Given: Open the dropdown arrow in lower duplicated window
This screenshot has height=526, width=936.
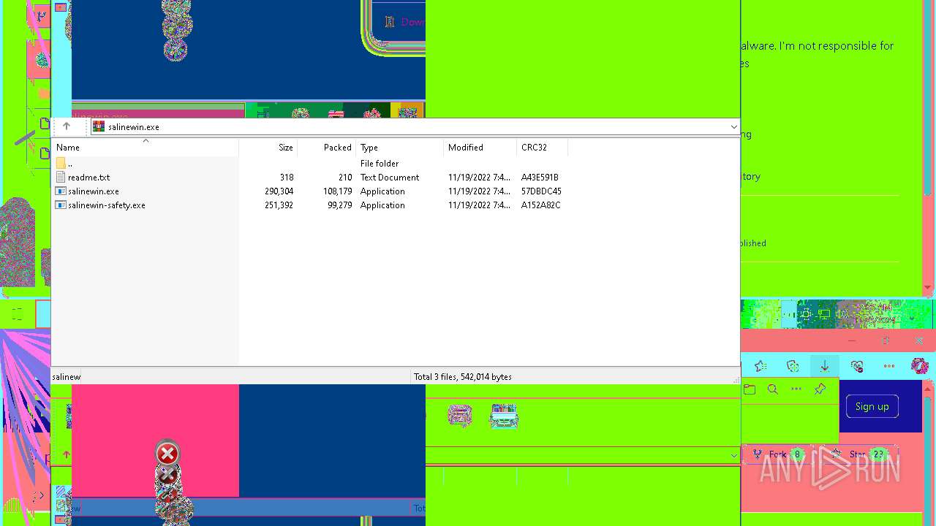Looking at the screenshot, I should [733, 455].
